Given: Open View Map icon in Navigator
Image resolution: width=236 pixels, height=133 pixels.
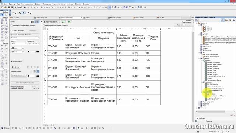Looking at the screenshot, I should coord(226,20).
